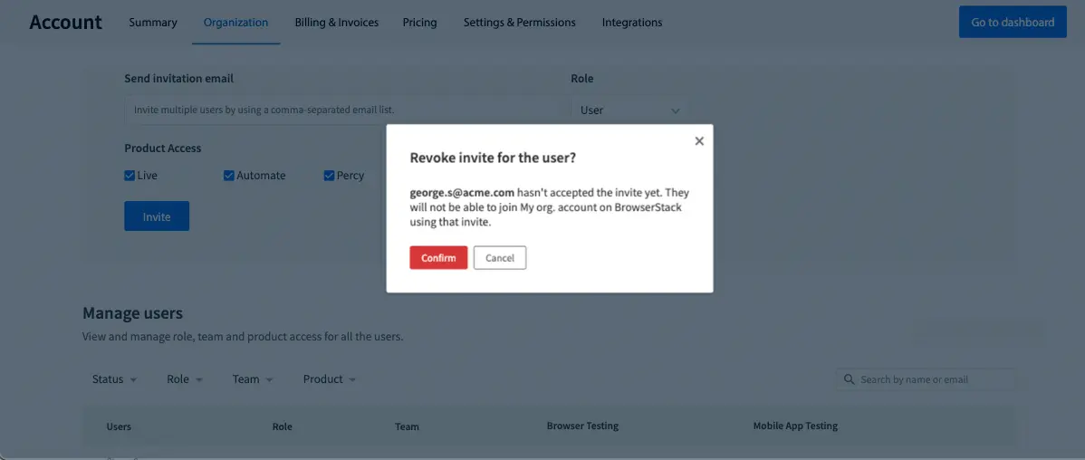Open the Team filter dropdown
The width and height of the screenshot is (1085, 460).
click(x=252, y=379)
